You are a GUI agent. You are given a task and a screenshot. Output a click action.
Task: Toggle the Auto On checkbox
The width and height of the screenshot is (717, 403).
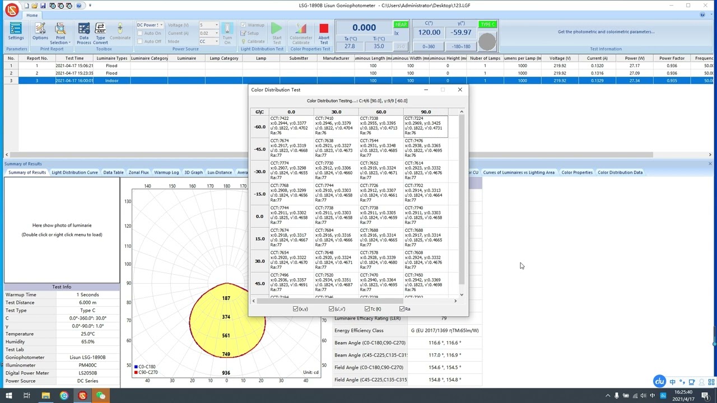140,33
